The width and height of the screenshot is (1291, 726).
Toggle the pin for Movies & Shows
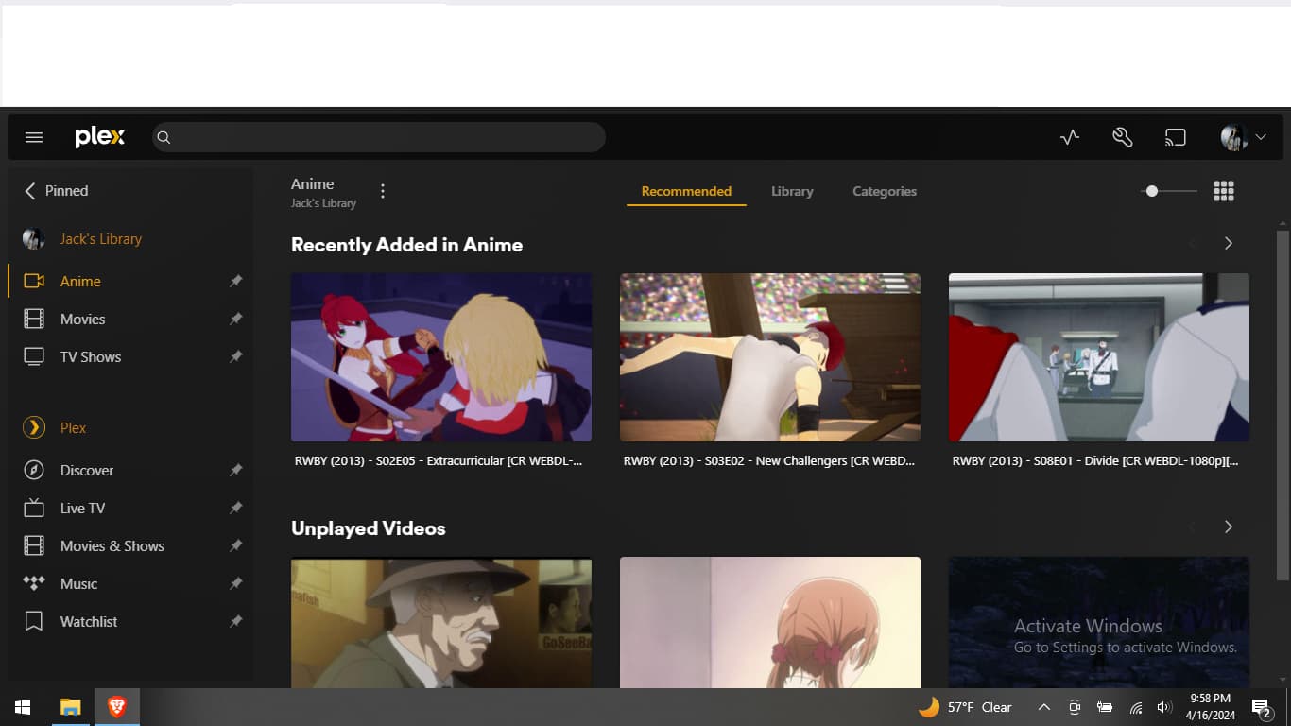click(235, 545)
